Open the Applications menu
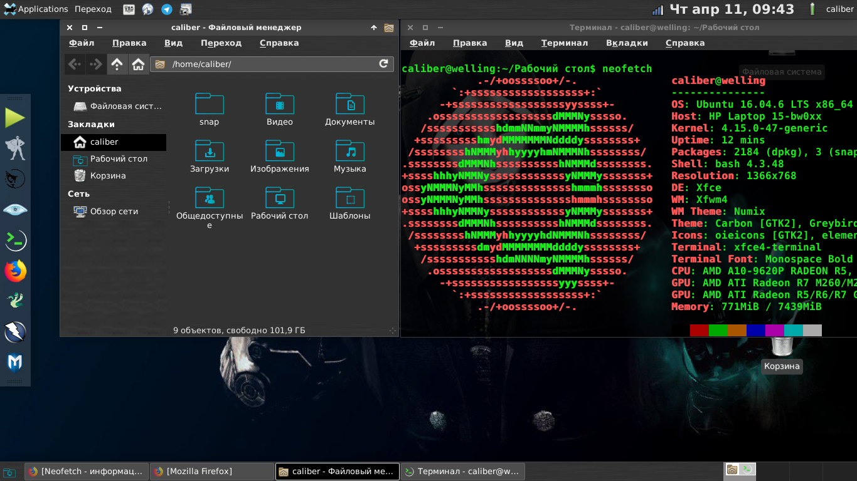Screen dimensions: 857x481 point(36,9)
